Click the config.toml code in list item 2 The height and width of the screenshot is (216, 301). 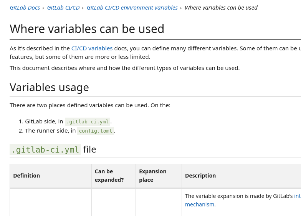95,131
